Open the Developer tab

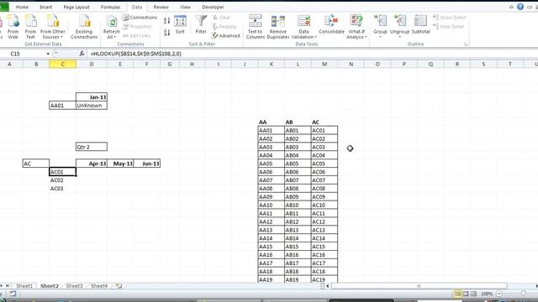coord(213,7)
